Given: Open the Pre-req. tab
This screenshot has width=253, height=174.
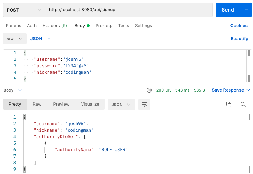Looking at the screenshot, I should tap(104, 26).
